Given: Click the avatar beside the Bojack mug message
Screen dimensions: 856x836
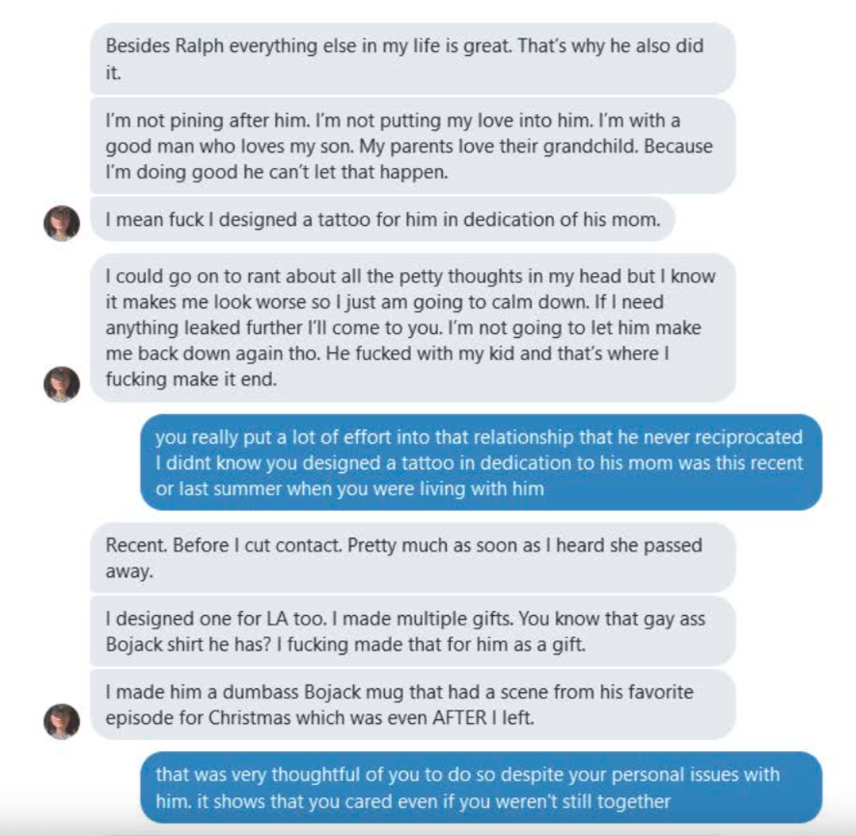Looking at the screenshot, I should [x=62, y=720].
